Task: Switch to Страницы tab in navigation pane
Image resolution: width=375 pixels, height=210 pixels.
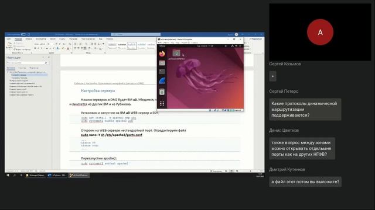Action: (x=22, y=68)
